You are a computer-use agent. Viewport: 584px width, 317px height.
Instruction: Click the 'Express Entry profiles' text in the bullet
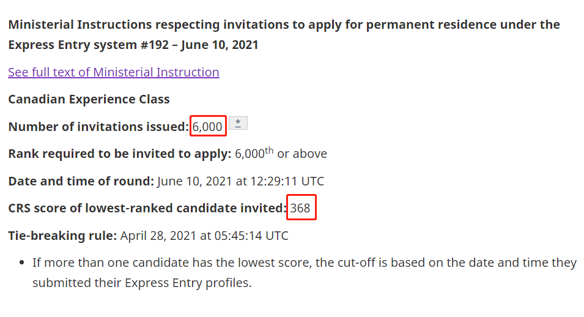tap(188, 283)
